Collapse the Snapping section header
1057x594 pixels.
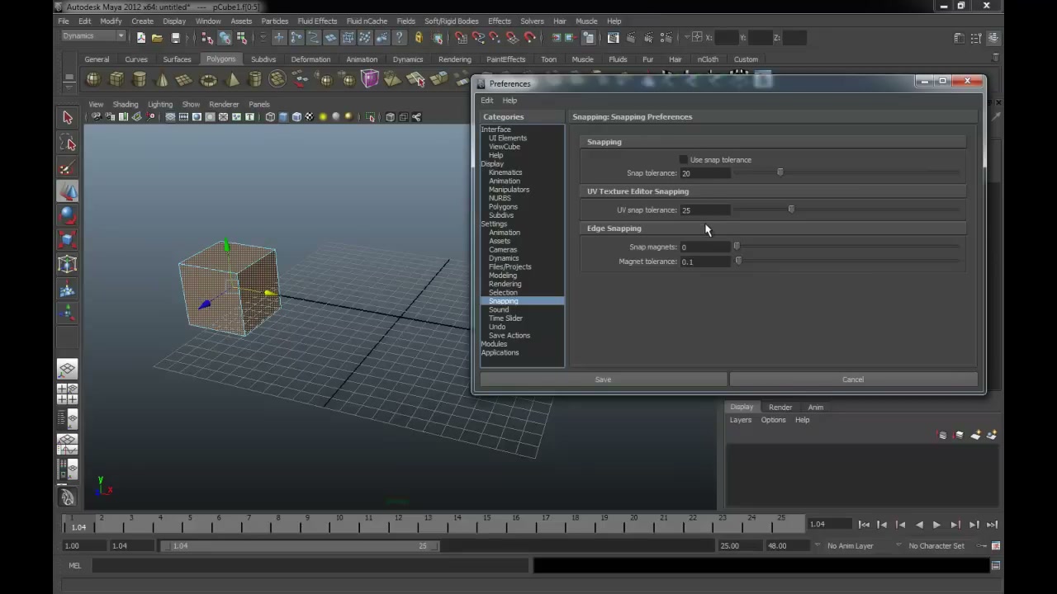[x=773, y=142]
